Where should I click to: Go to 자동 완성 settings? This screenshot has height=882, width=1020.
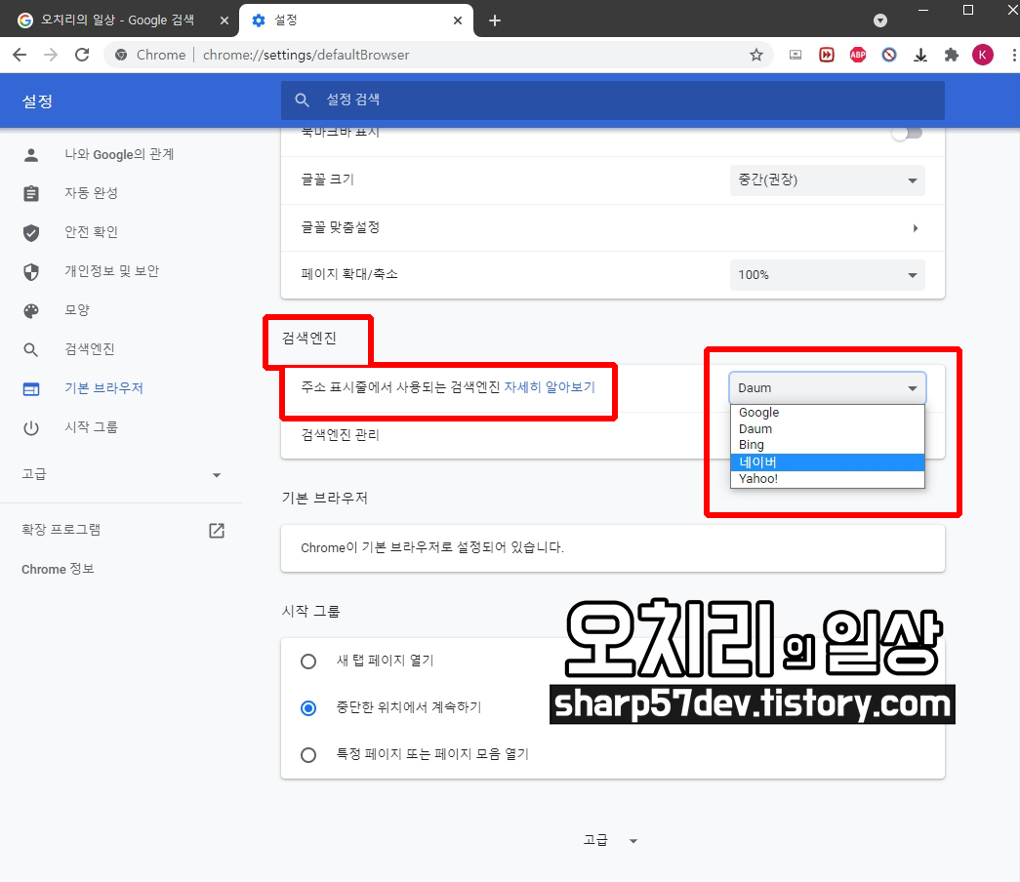[x=91, y=193]
